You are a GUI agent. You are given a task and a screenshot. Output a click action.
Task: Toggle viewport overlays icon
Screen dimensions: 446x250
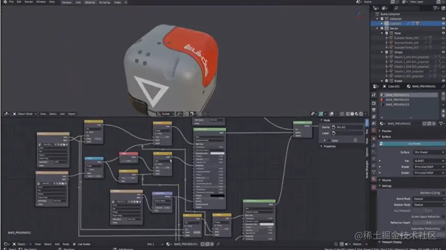coord(332,114)
